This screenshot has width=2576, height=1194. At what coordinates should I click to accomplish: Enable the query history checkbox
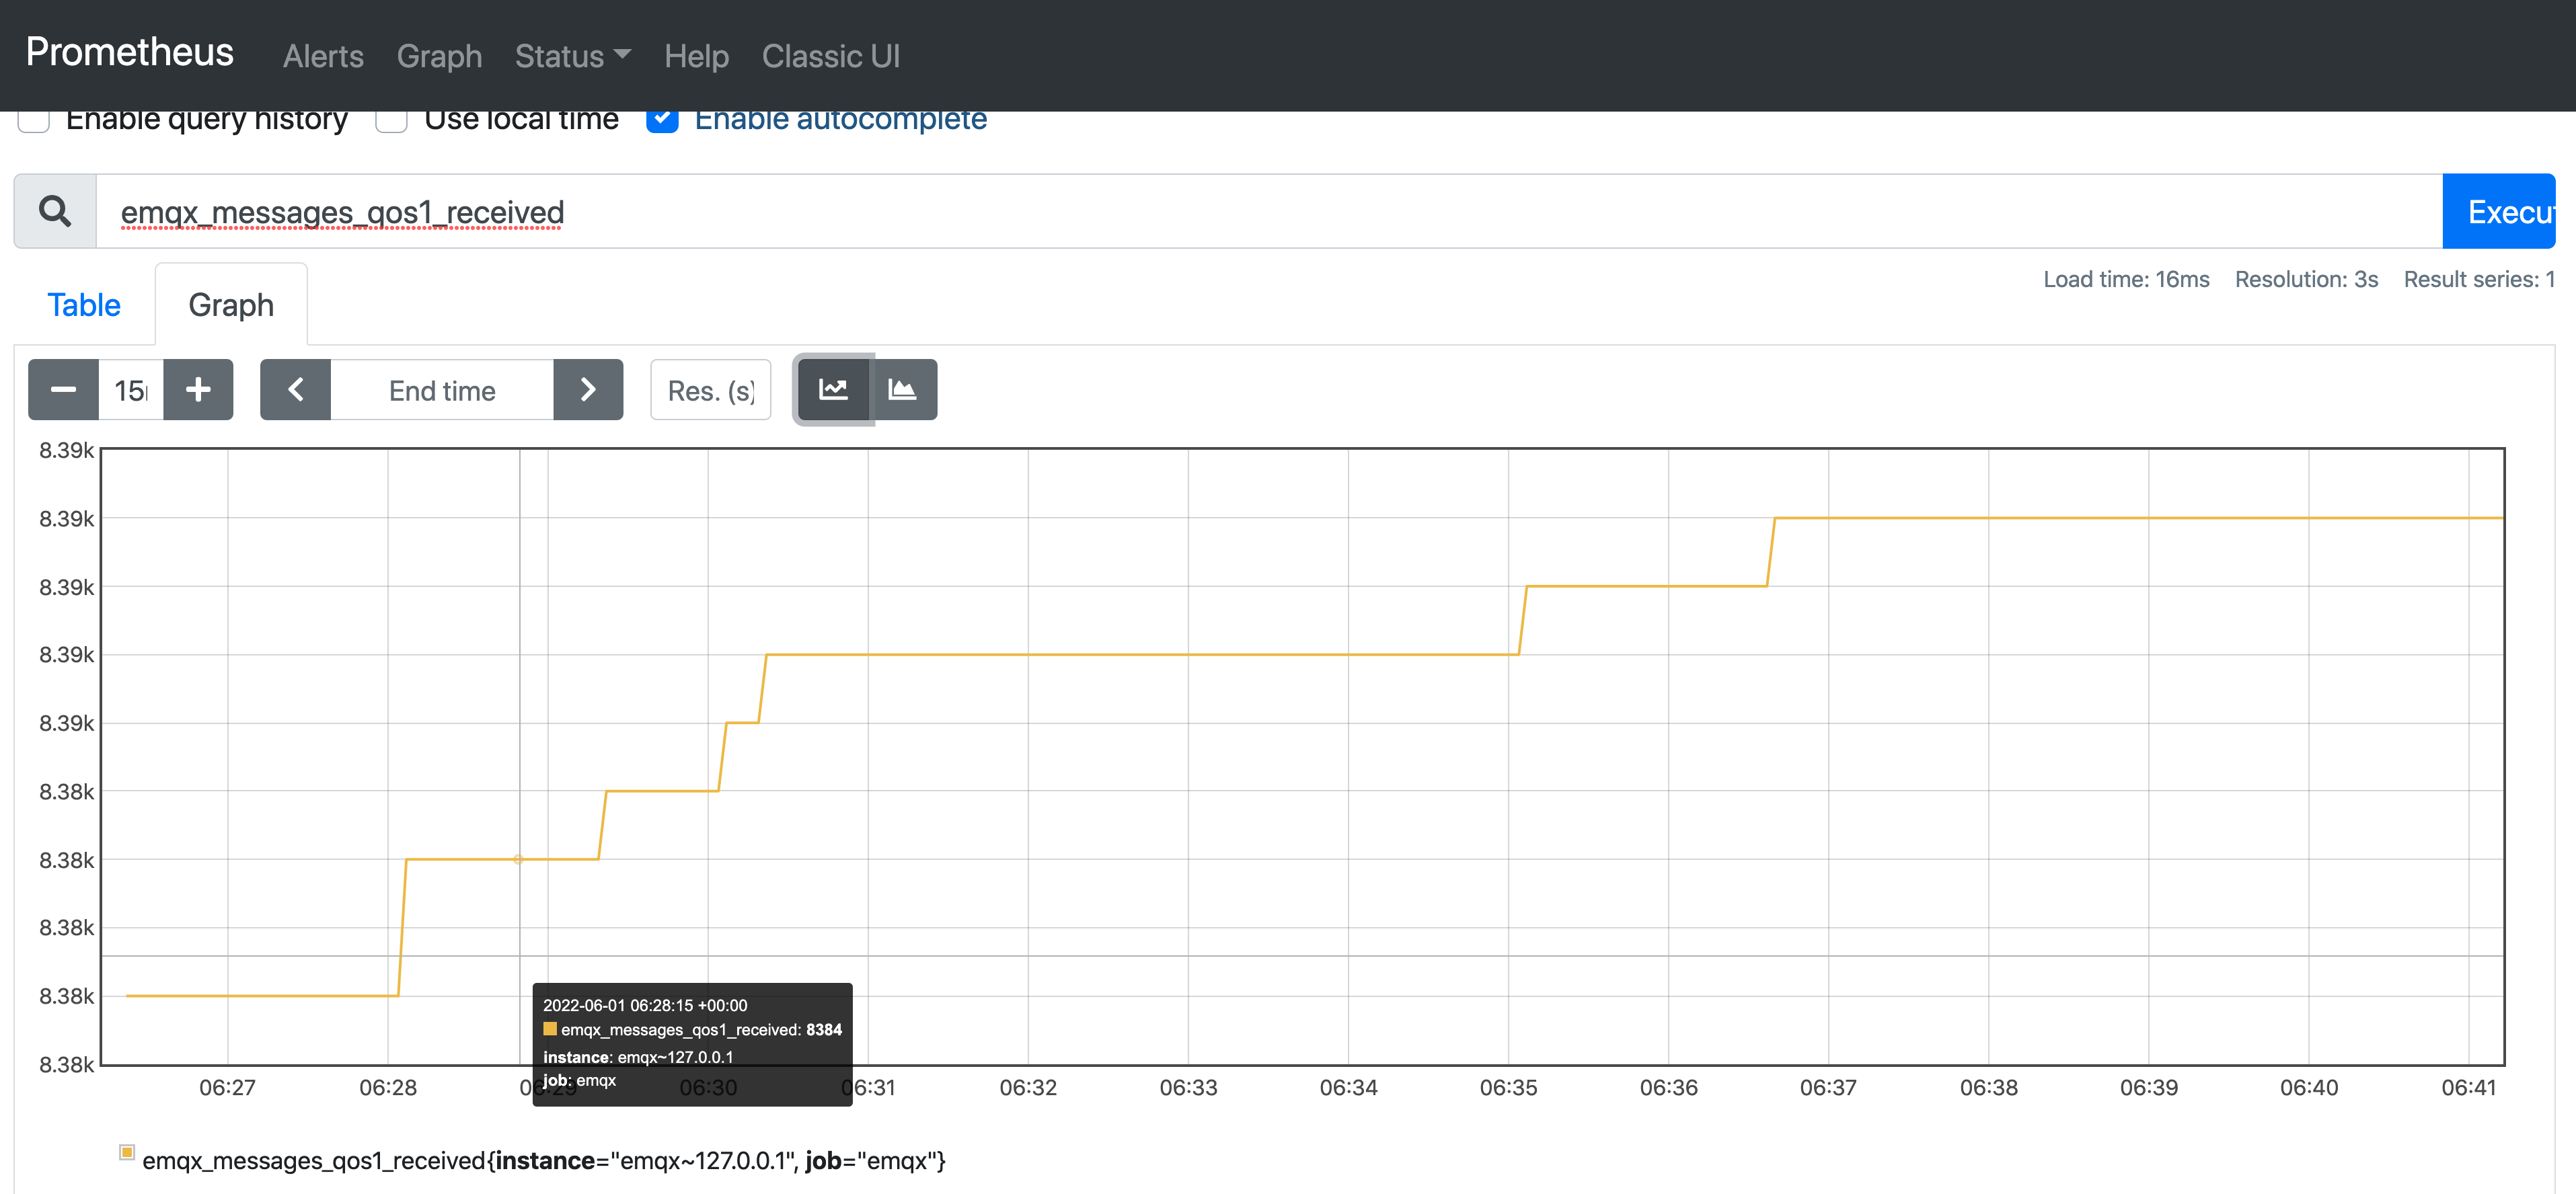pos(34,121)
